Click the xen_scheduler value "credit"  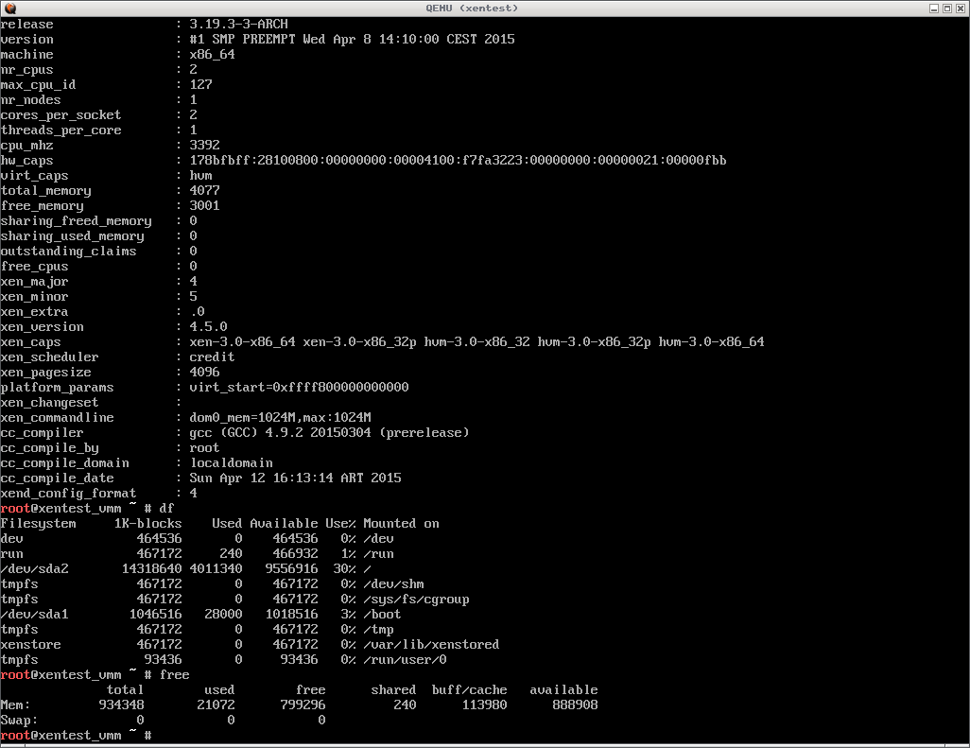pos(212,357)
